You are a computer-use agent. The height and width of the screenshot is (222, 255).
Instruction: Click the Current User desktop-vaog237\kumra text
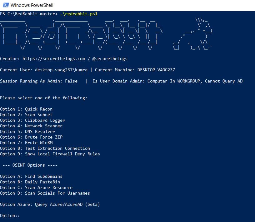pos(43,70)
